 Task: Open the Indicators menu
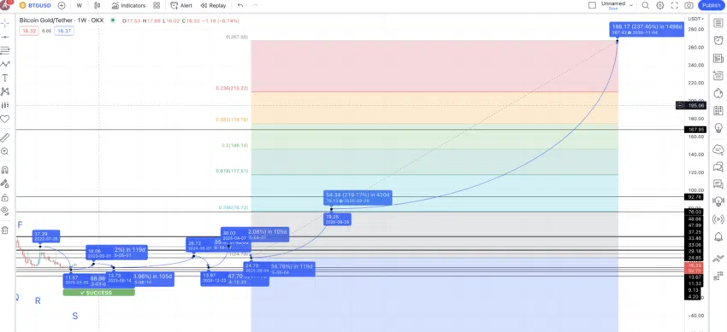128,6
